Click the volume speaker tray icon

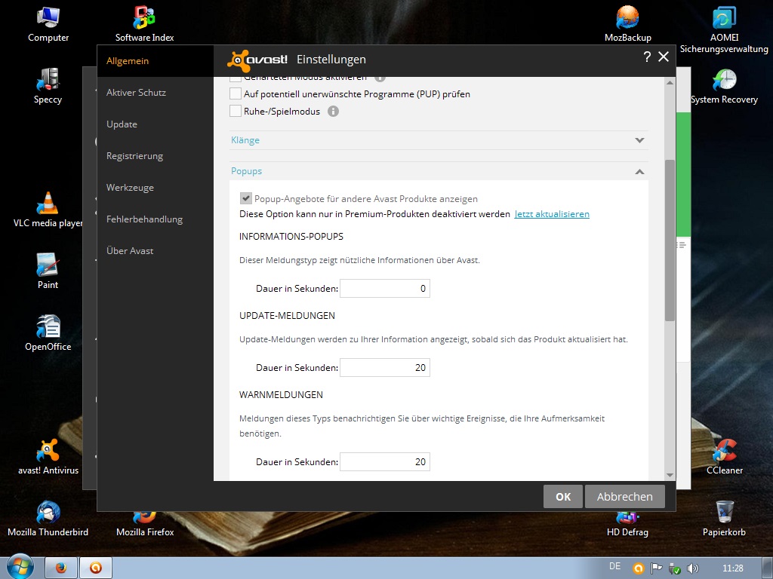(693, 568)
